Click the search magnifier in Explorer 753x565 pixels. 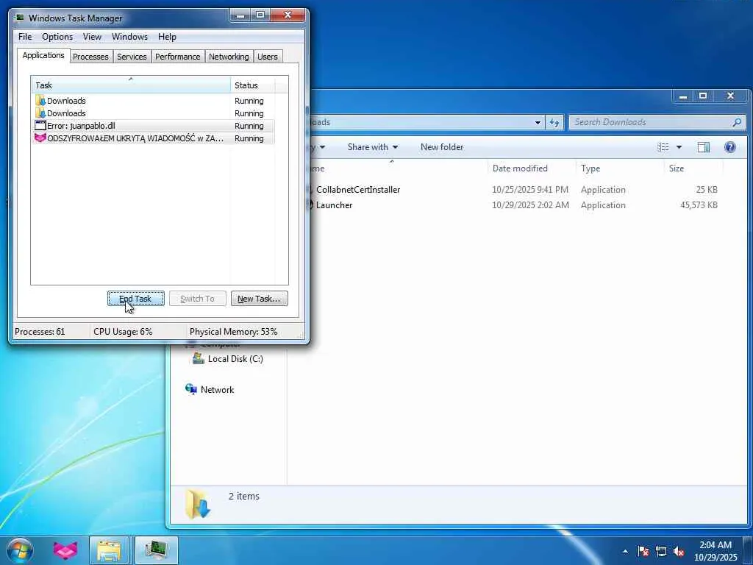737,123
